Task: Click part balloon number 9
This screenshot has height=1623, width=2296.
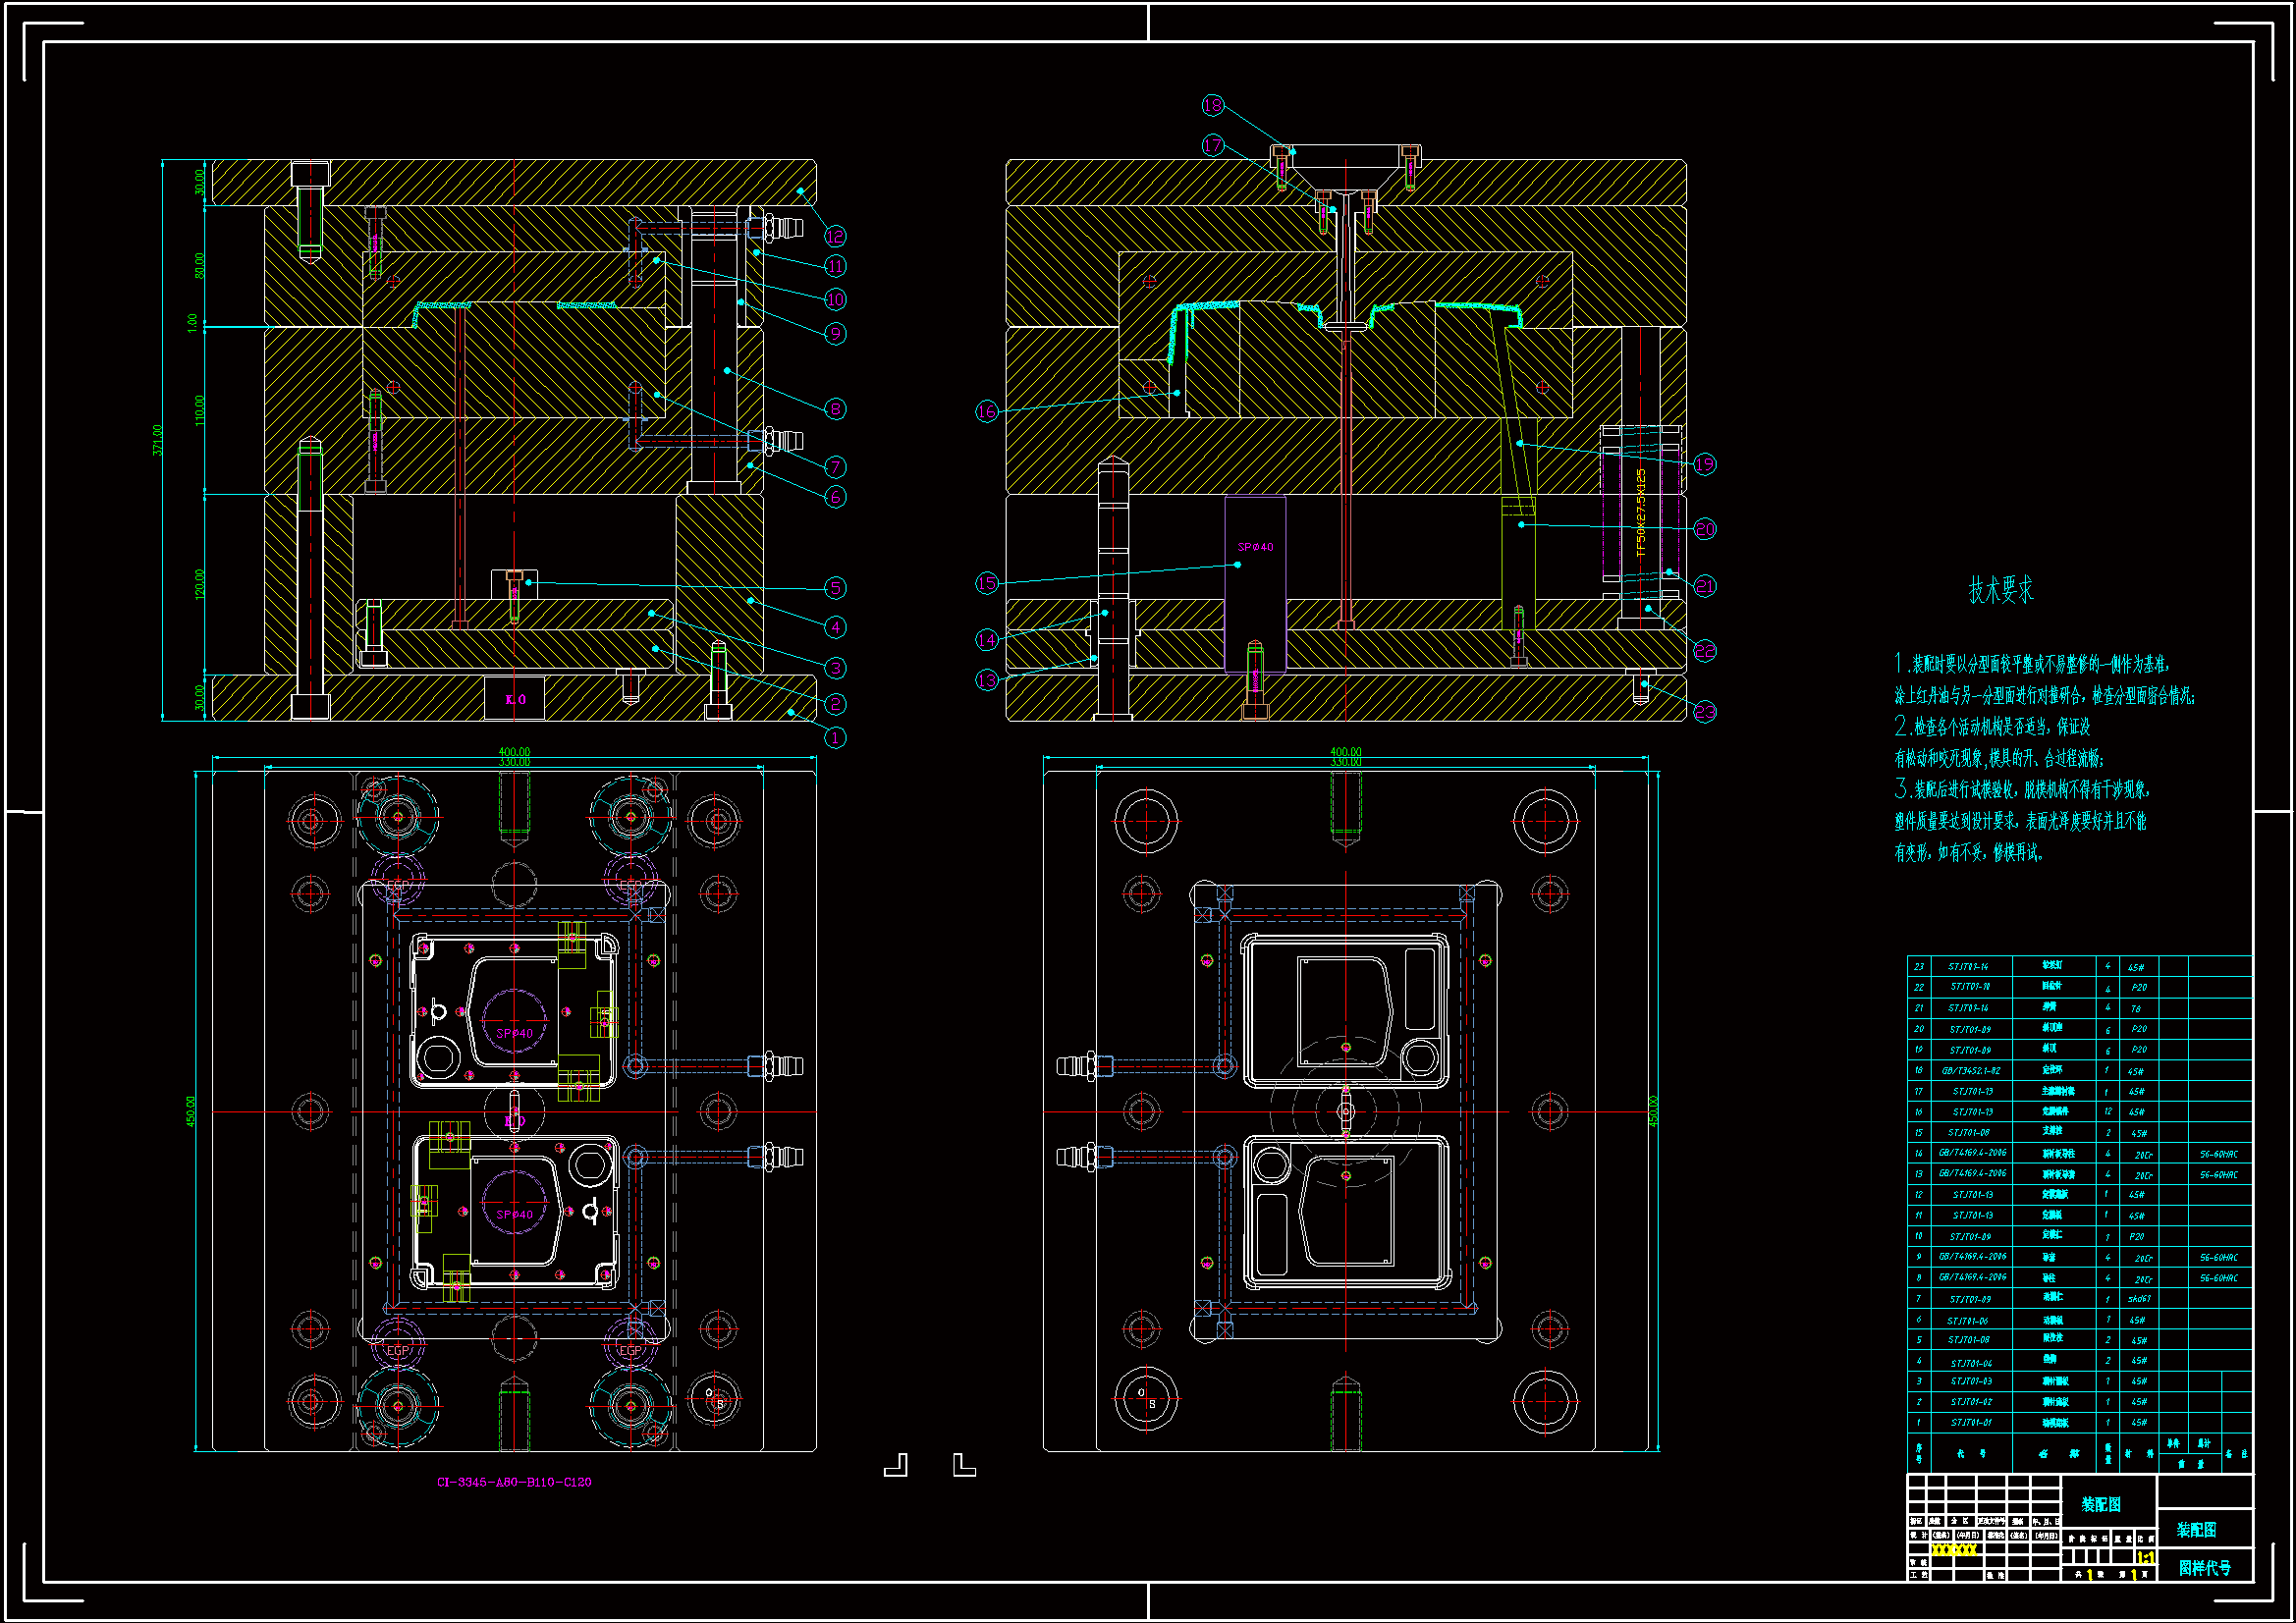Action: 835,333
